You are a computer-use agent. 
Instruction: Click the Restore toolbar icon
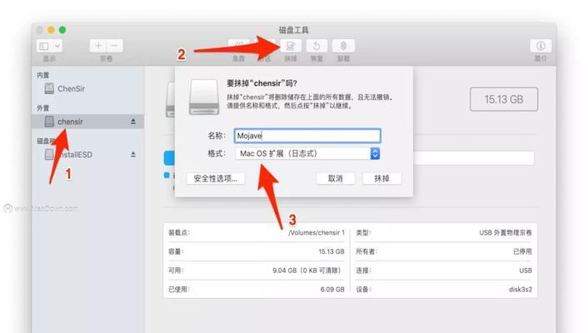(x=316, y=46)
